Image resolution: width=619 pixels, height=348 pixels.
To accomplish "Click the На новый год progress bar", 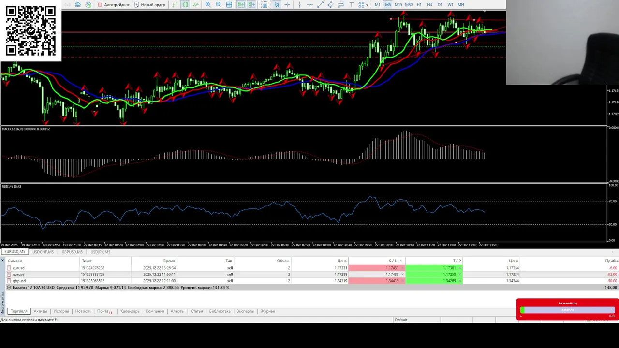I will click(567, 310).
